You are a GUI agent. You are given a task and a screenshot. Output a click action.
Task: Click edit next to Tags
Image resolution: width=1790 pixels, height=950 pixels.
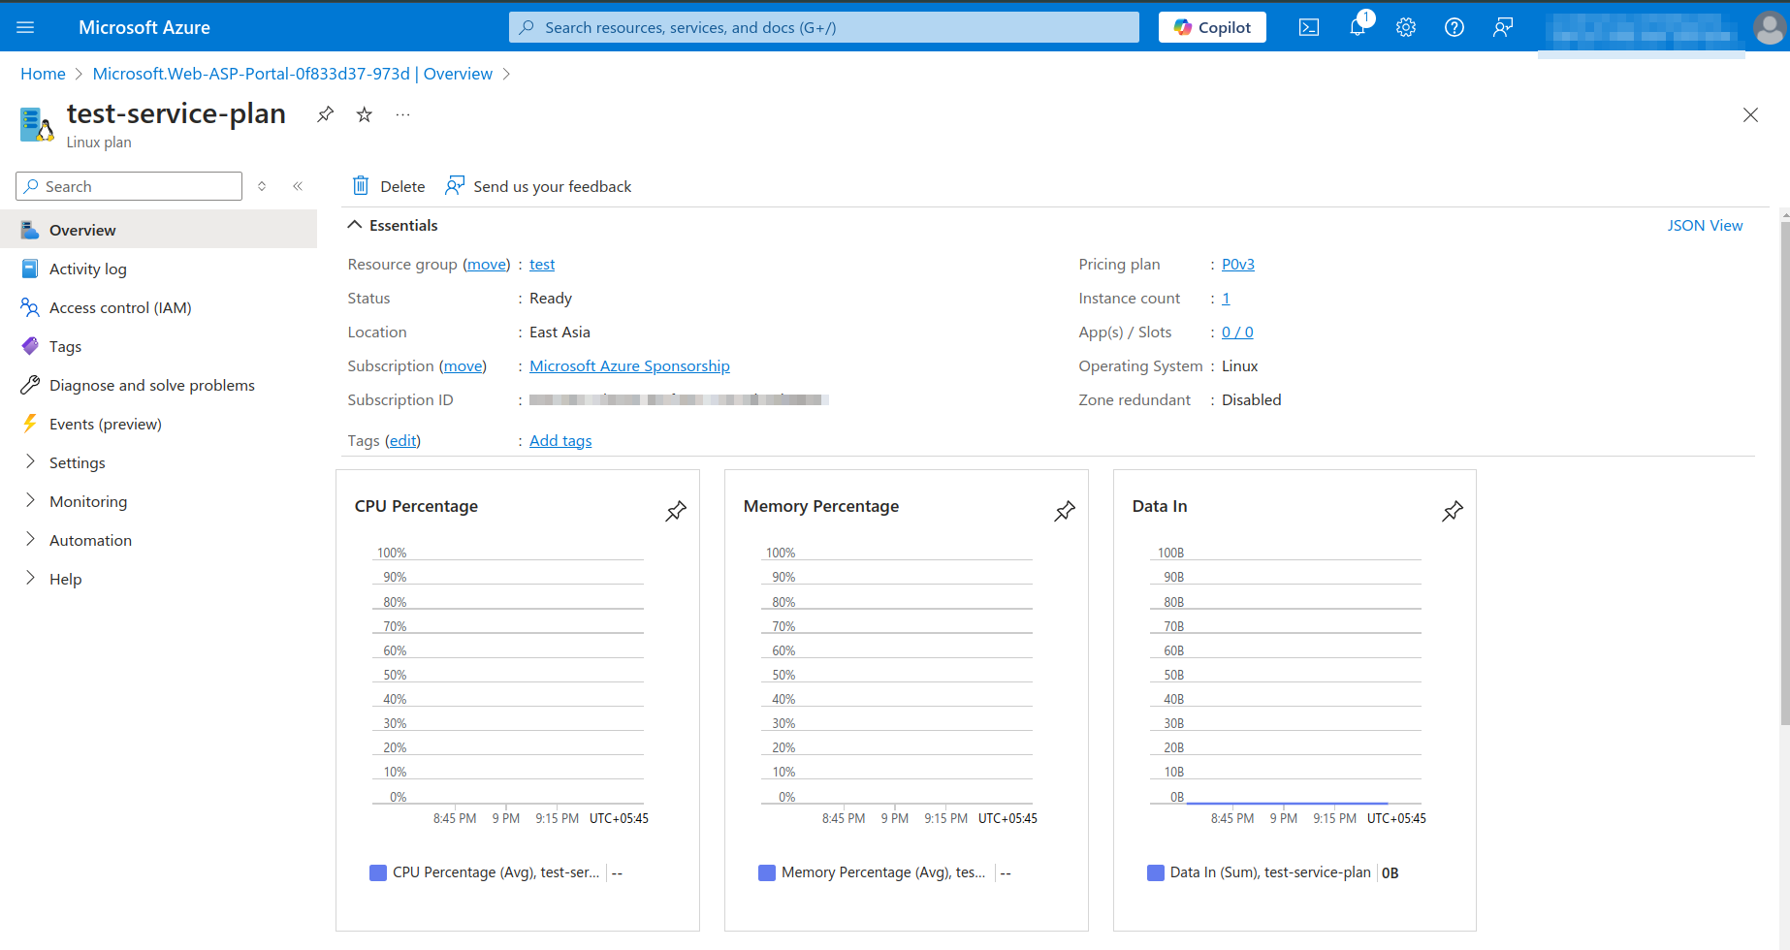(x=402, y=440)
